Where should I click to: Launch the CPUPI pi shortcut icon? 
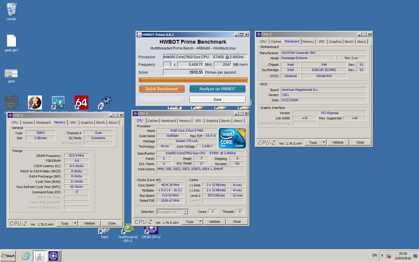tap(35, 102)
